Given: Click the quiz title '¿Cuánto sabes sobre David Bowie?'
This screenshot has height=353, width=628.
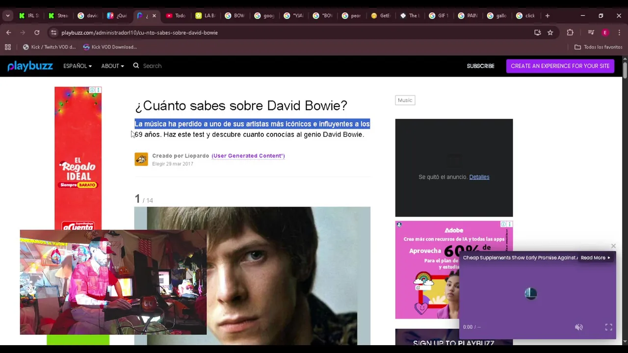Looking at the screenshot, I should [241, 105].
